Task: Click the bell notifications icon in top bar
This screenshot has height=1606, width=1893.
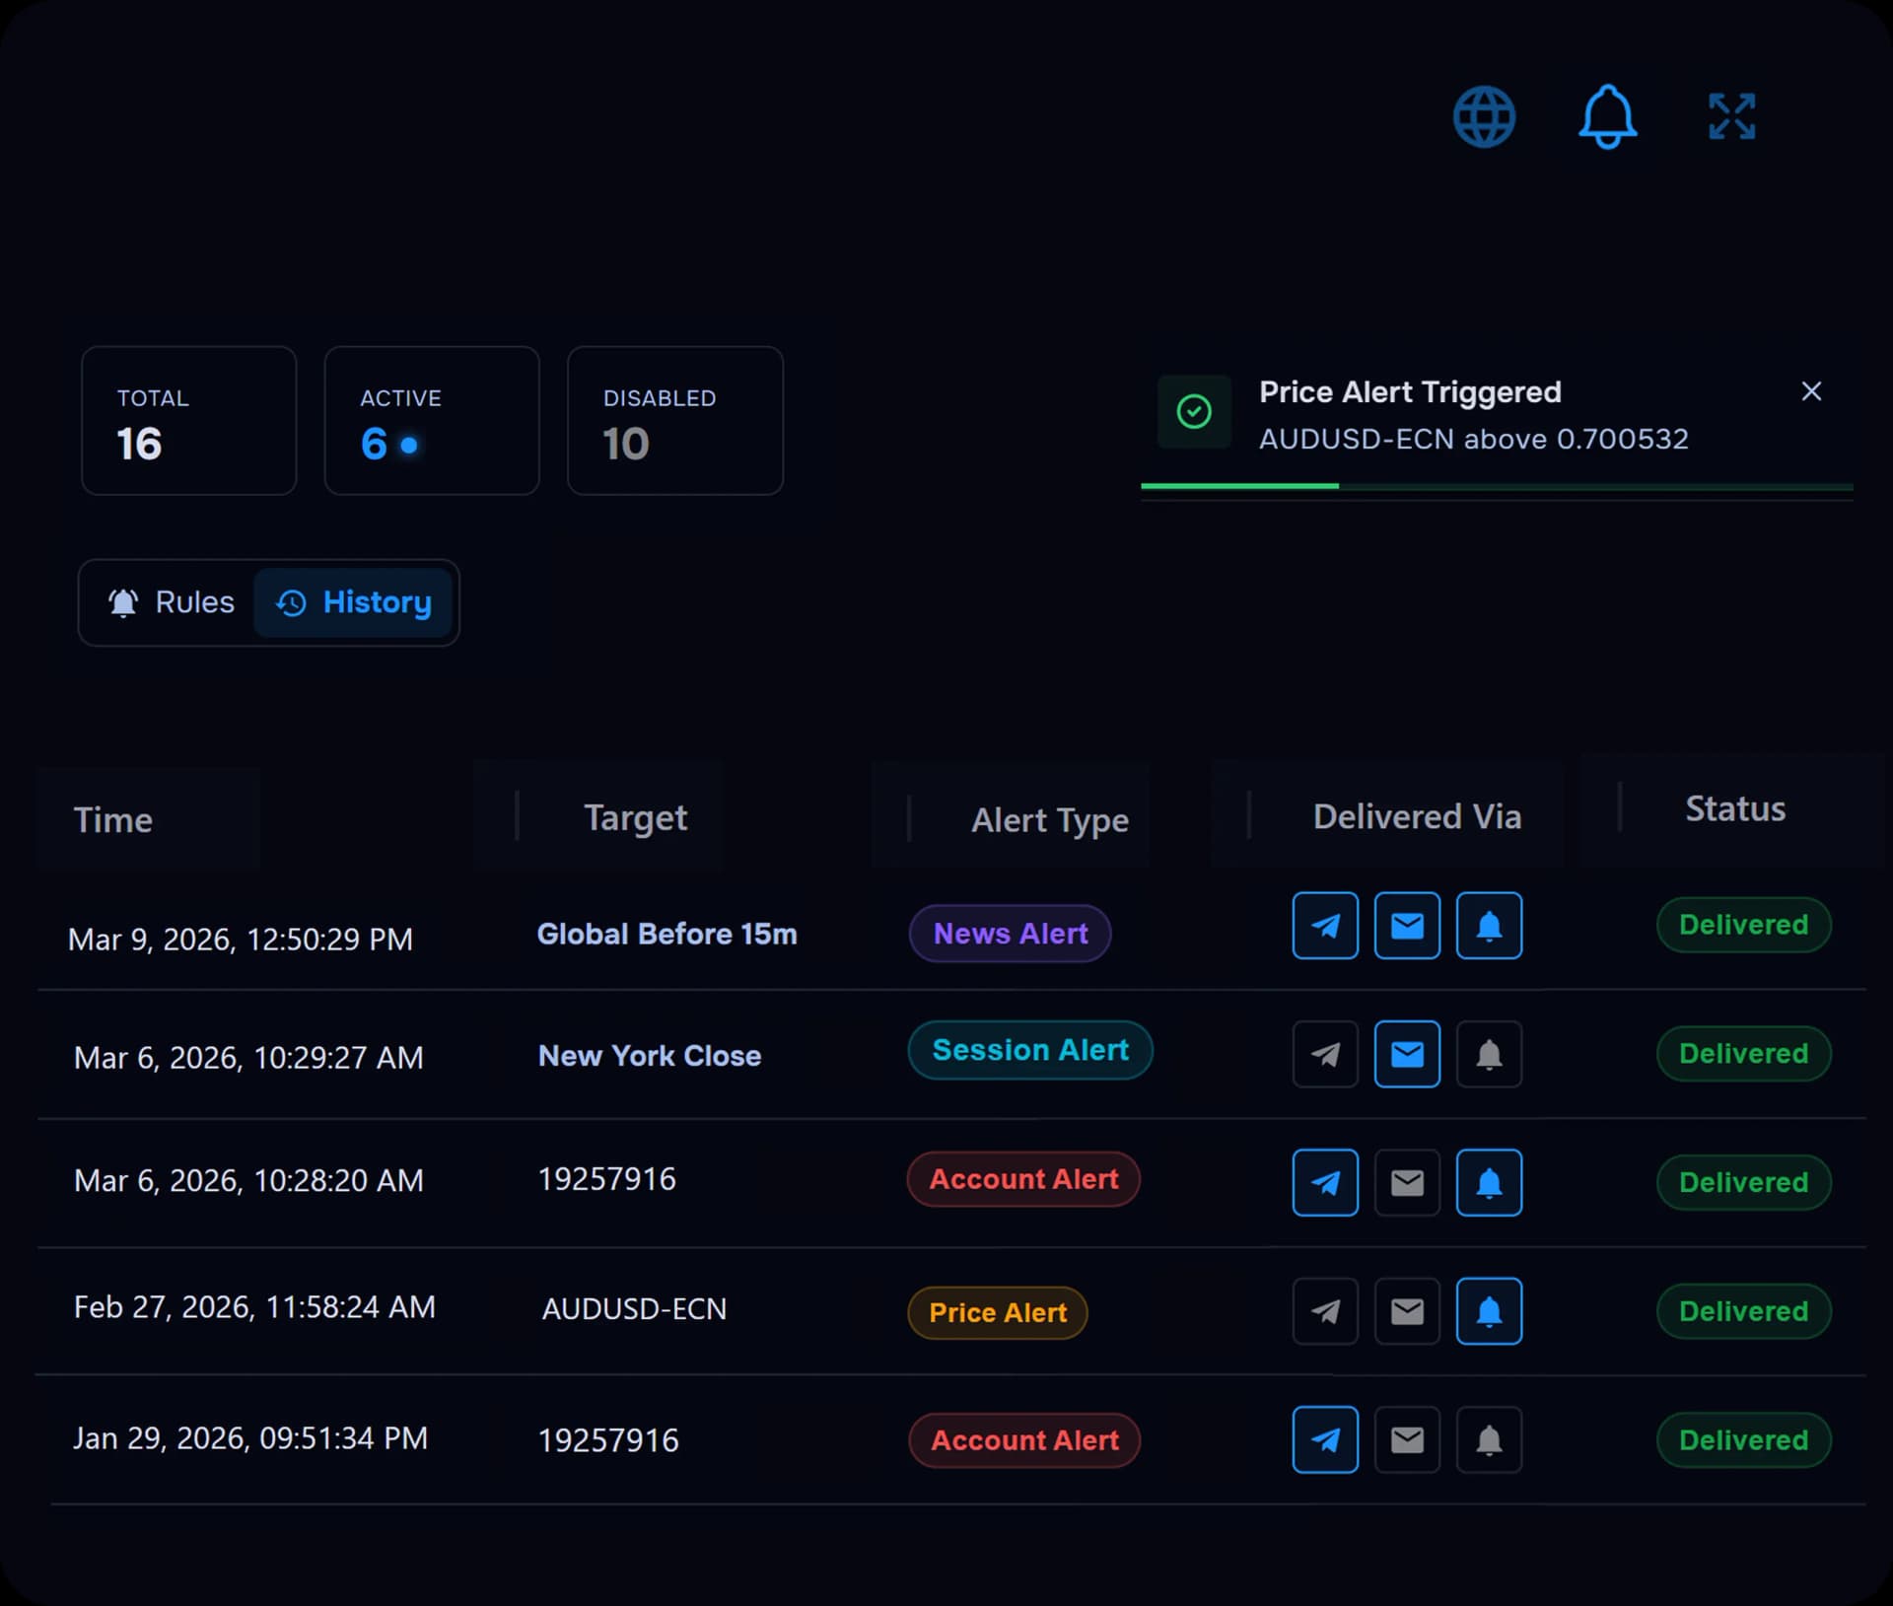Action: pos(1607,115)
